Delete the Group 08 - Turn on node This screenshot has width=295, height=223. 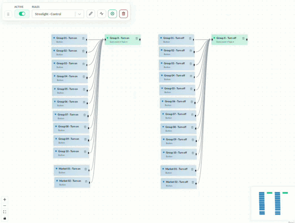(85, 127)
